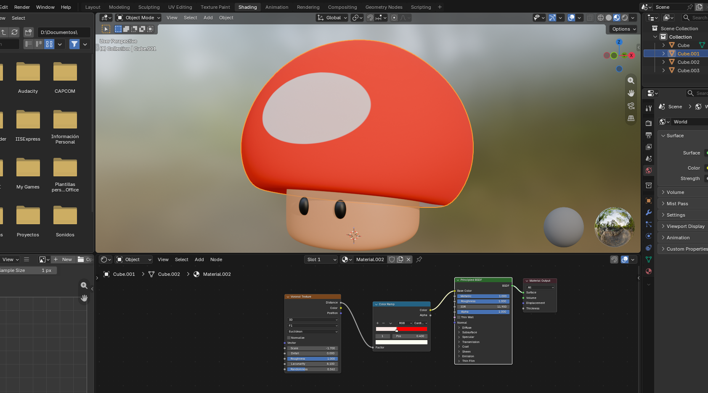
Task: Select Cube.003 in the outliner
Action: [x=688, y=71]
